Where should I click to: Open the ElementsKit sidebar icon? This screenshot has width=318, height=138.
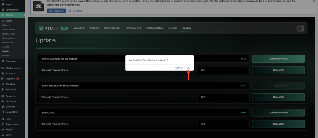(x=2, y=112)
